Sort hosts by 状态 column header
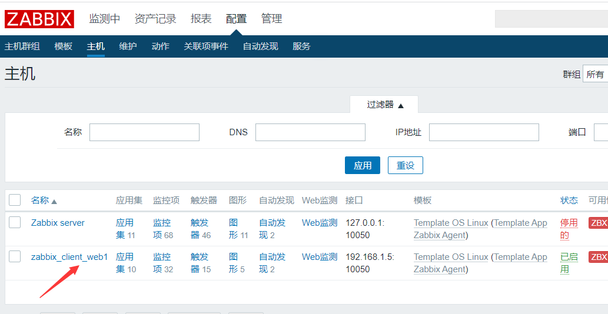 click(x=569, y=201)
